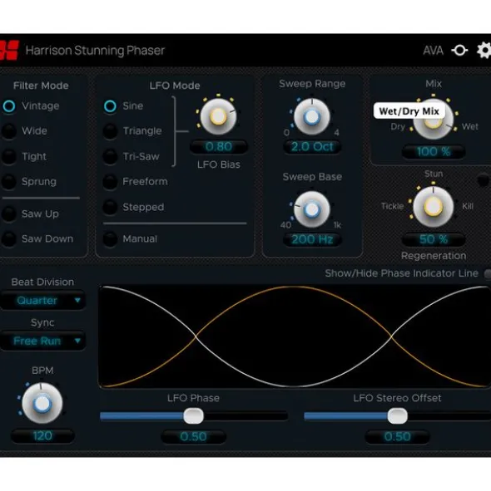Select Sprung filter mode
This screenshot has height=491, width=491.
point(9,181)
